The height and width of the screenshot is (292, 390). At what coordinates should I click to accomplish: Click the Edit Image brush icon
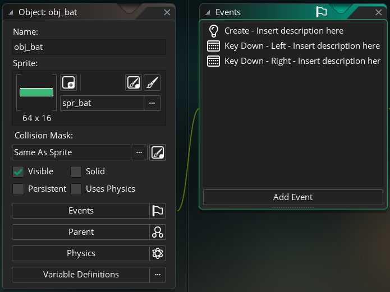click(152, 82)
